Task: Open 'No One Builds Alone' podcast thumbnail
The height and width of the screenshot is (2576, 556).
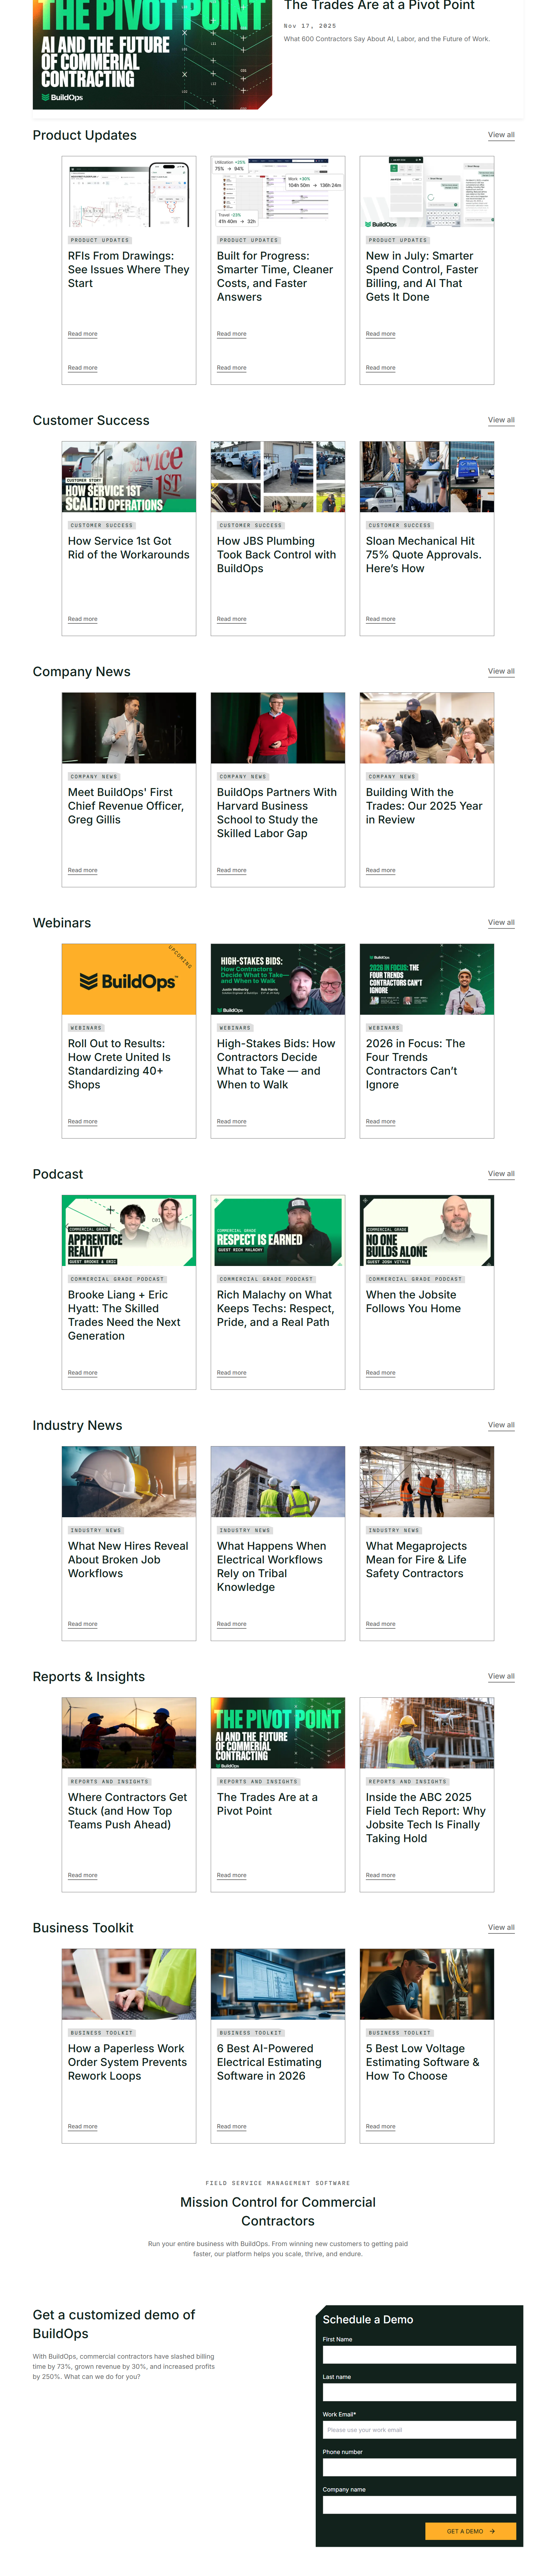Action: (x=427, y=1230)
